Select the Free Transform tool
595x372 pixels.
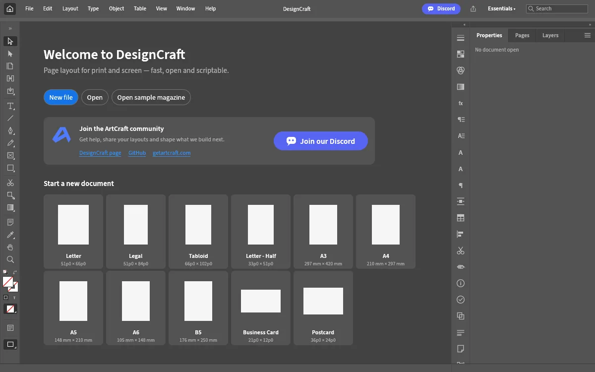pos(10,195)
